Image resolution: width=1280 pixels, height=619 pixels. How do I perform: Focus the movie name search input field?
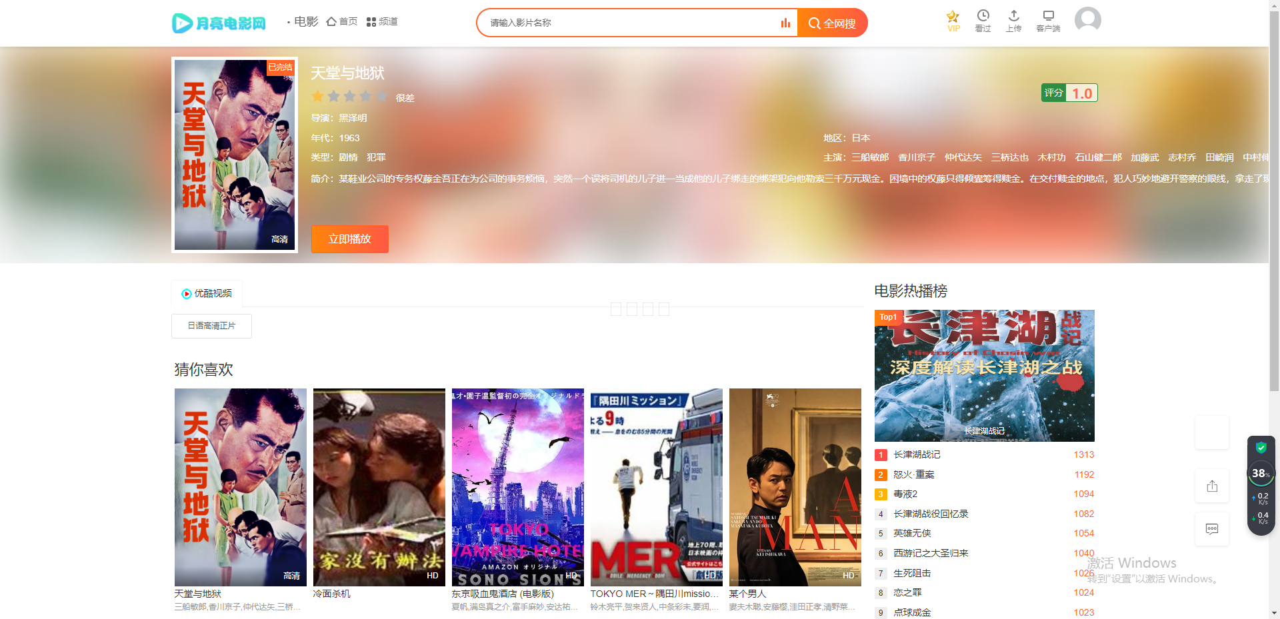[x=631, y=23]
